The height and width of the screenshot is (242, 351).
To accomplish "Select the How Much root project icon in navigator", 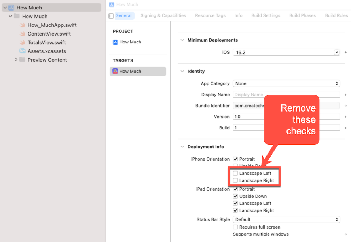I will point(11,8).
